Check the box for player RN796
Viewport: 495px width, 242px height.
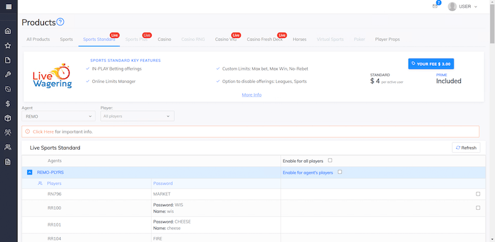click(x=478, y=194)
